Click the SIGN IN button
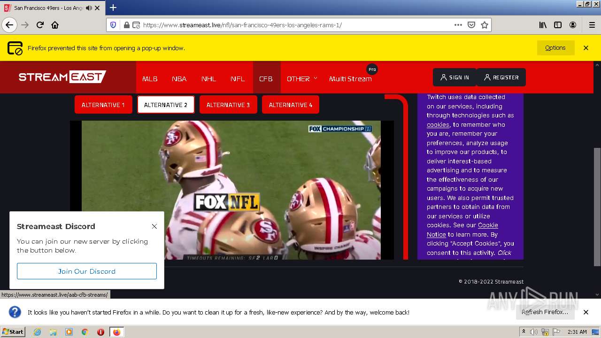601x338 pixels. [x=455, y=77]
